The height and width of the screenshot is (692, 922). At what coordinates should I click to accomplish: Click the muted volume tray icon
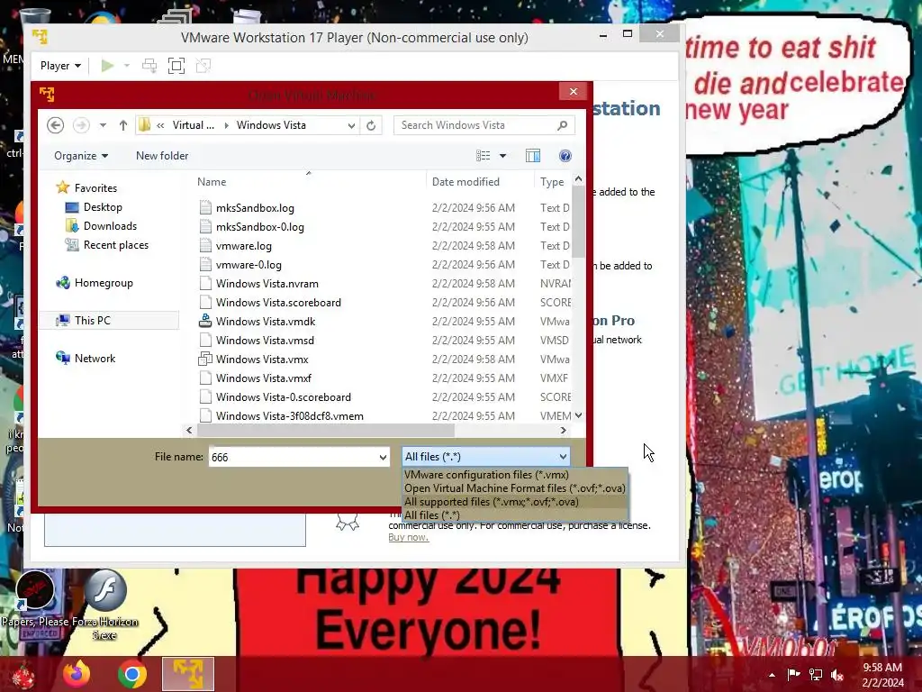tap(837, 675)
